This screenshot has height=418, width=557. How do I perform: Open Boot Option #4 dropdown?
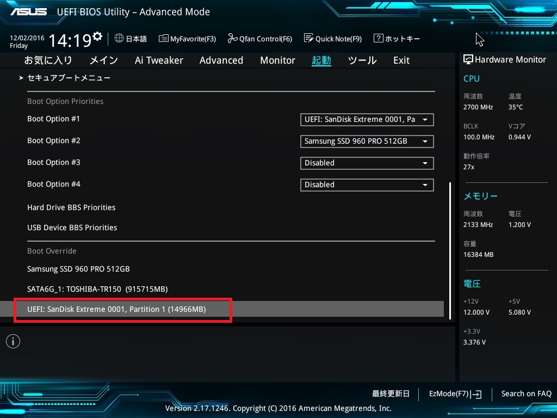pyautogui.click(x=367, y=185)
